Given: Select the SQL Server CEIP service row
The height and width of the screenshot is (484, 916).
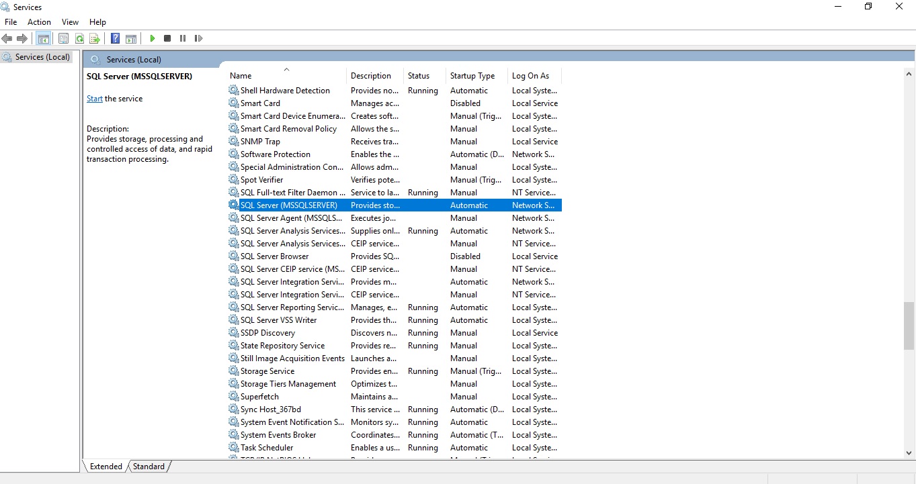Looking at the screenshot, I should point(394,269).
